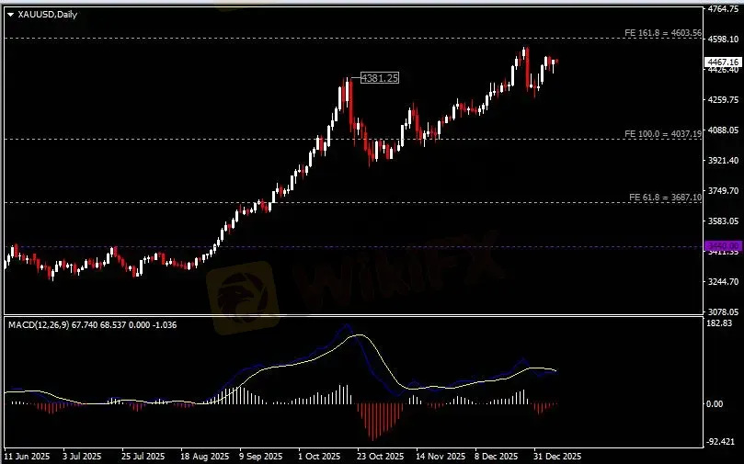Click the 3 Jul 2025 date label

[82, 457]
